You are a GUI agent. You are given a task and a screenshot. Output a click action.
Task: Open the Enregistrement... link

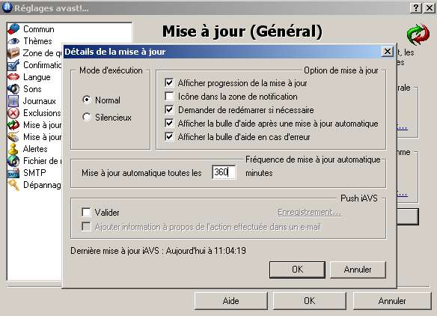tap(309, 212)
